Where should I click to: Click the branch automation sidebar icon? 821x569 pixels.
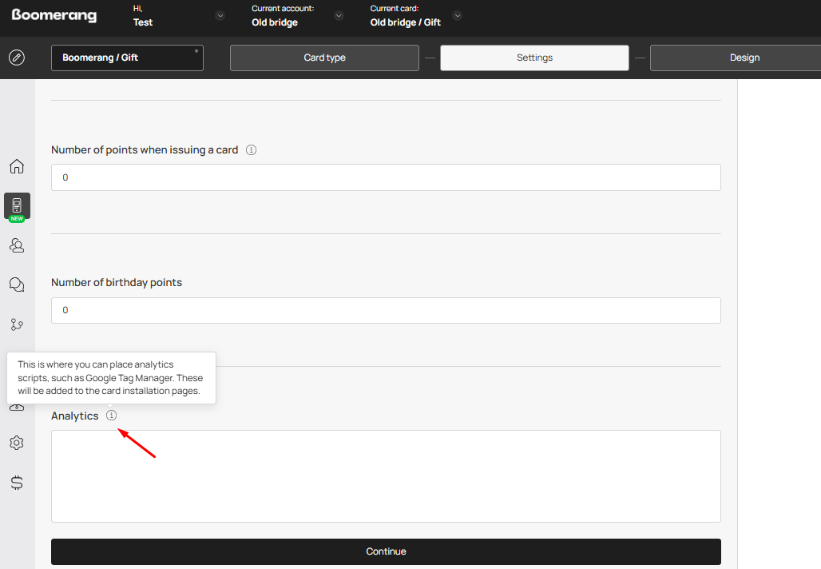click(x=17, y=324)
